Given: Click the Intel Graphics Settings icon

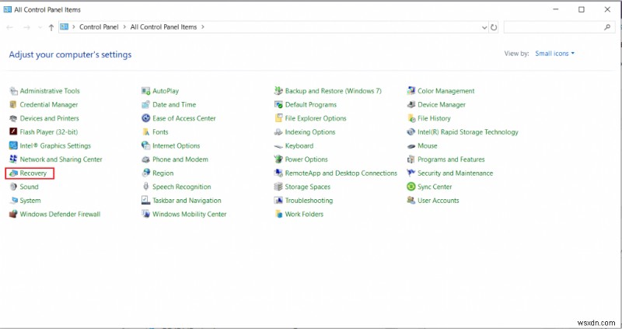Looking at the screenshot, I should coord(13,146).
